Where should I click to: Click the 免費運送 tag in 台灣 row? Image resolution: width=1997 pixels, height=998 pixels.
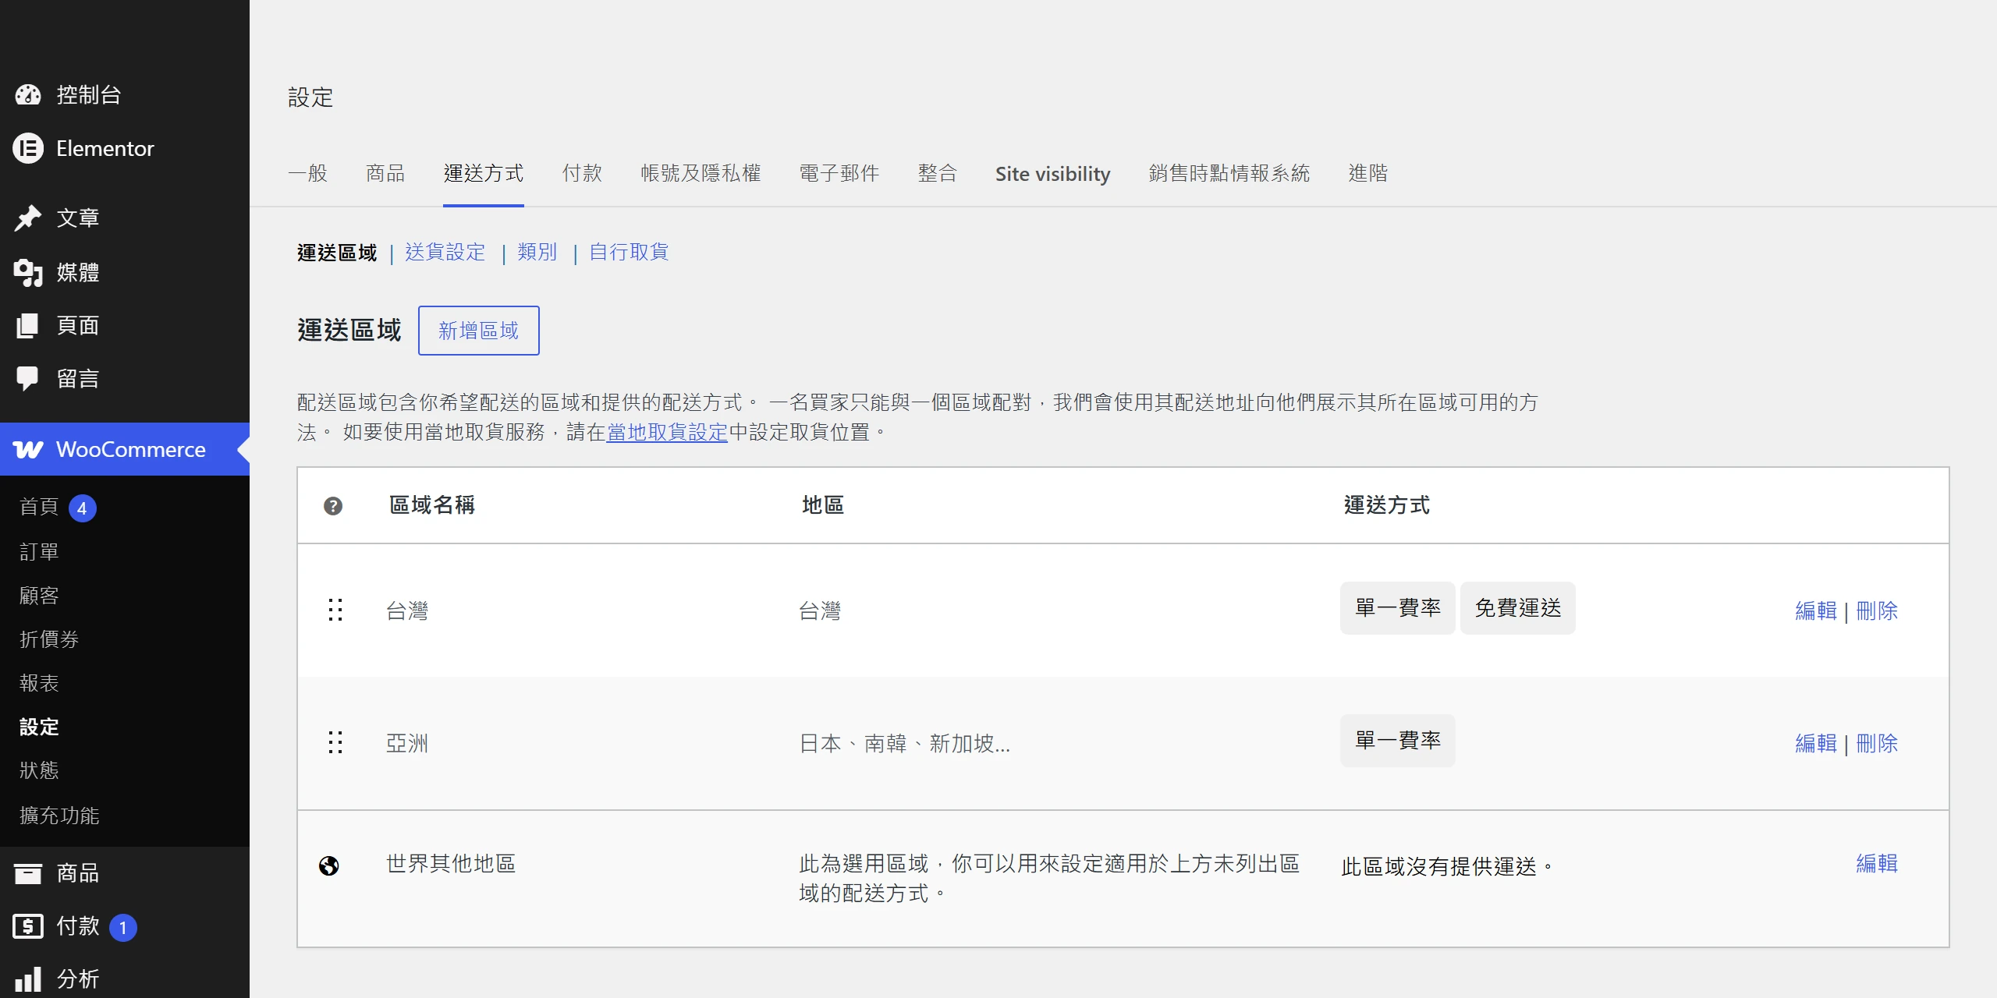click(x=1518, y=608)
